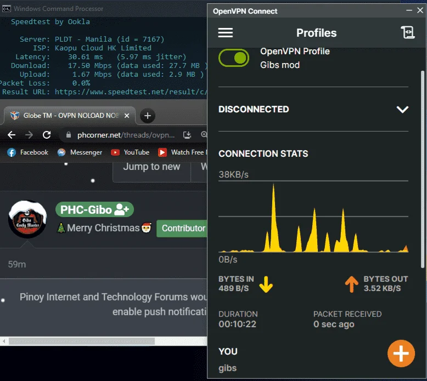
Task: Open a new browser tab with plus button
Action: click(x=148, y=116)
